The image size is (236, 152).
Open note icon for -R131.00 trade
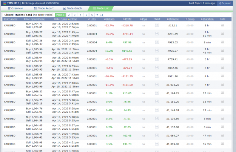(x=222, y=84)
